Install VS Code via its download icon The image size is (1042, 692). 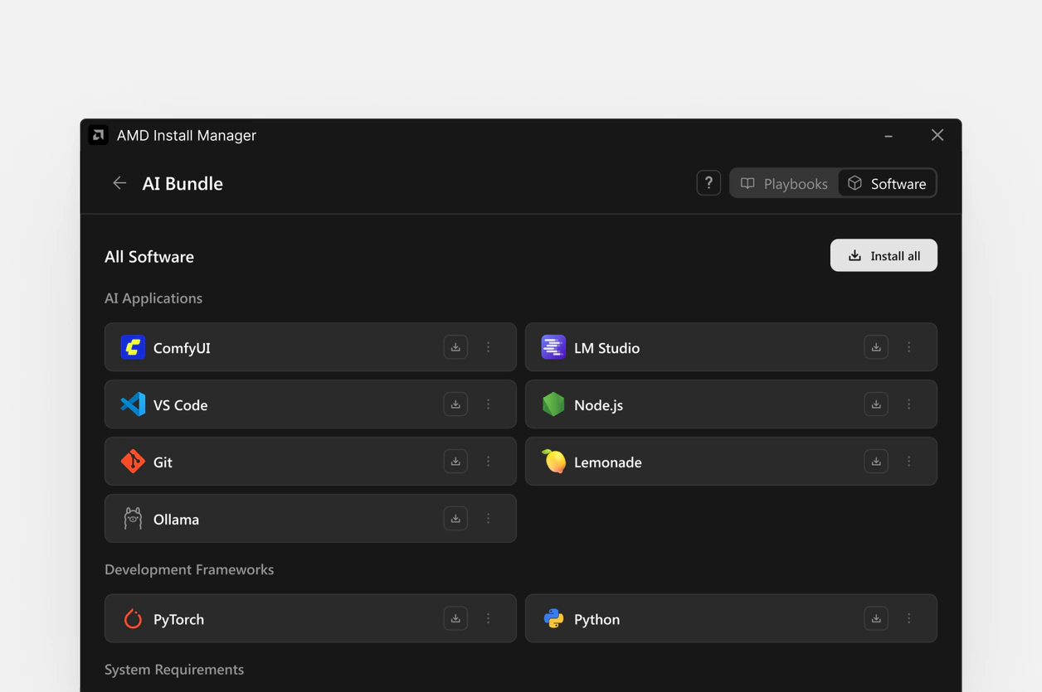pos(455,404)
